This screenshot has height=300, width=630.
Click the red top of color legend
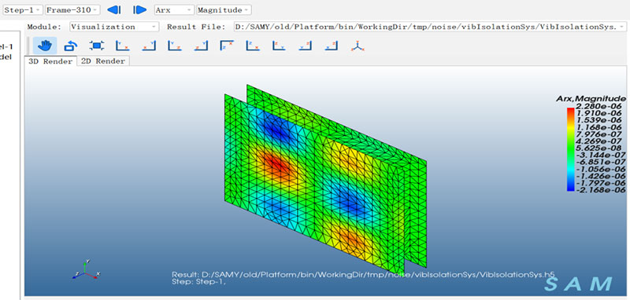tap(570, 111)
